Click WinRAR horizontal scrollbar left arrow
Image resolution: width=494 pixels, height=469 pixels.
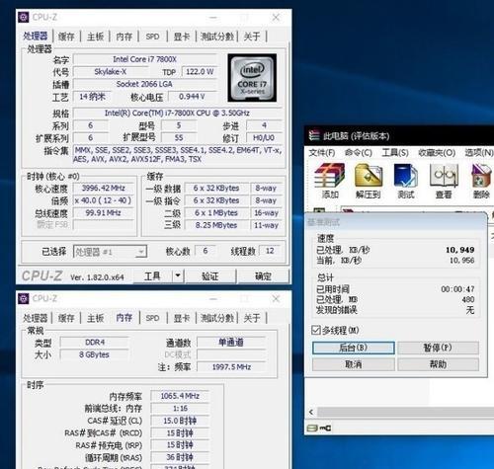click(311, 412)
